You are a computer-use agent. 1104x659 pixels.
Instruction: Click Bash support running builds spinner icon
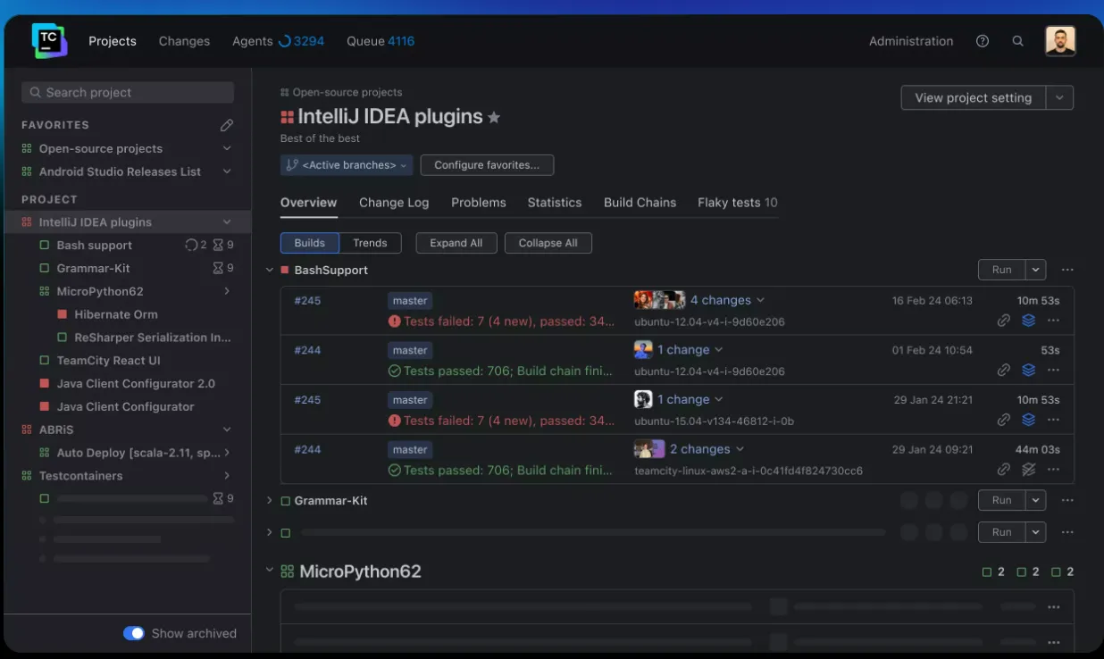[x=191, y=245]
